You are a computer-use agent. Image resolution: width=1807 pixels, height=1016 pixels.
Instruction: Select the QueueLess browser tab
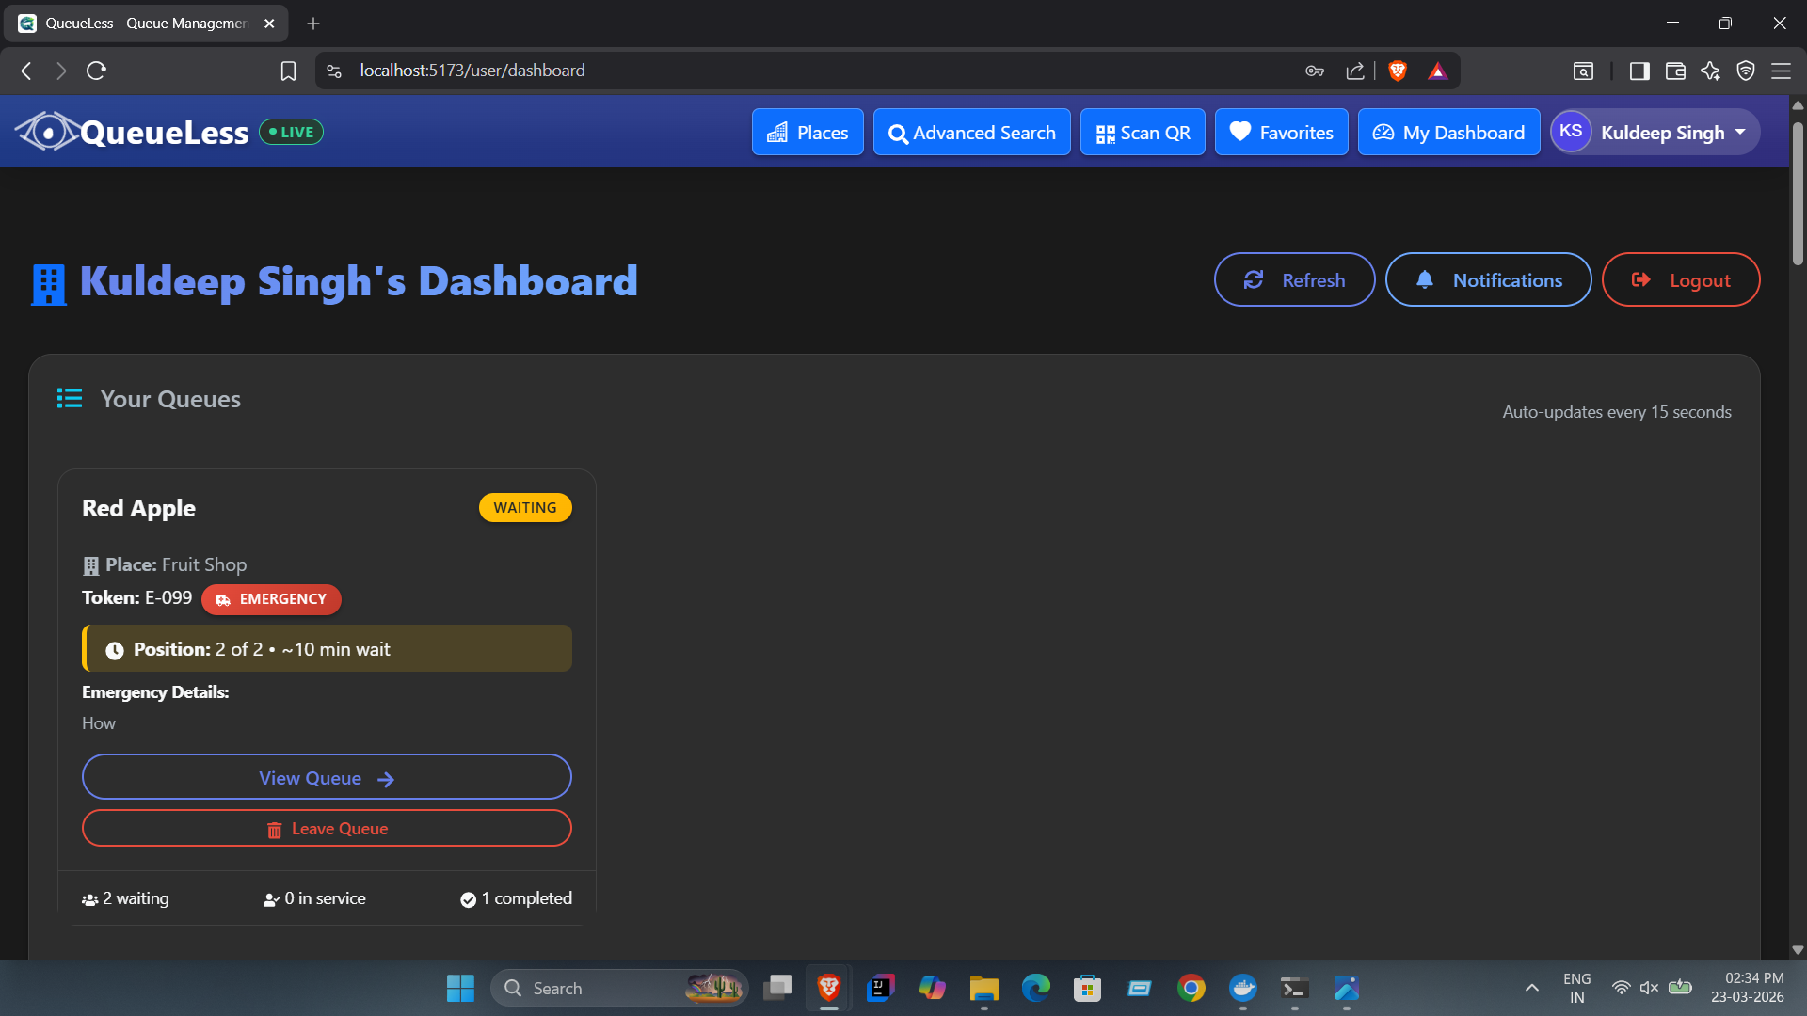pos(146,24)
